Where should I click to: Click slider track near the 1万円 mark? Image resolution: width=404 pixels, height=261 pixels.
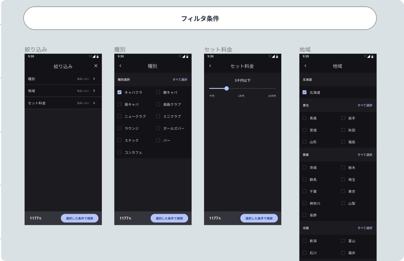coord(241,88)
